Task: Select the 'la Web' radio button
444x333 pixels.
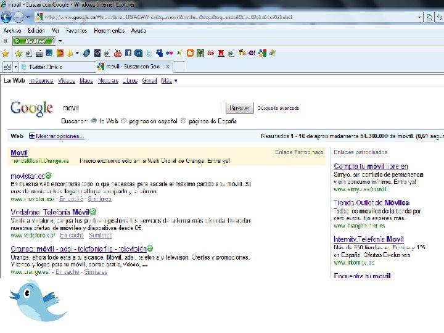Action: (x=94, y=121)
